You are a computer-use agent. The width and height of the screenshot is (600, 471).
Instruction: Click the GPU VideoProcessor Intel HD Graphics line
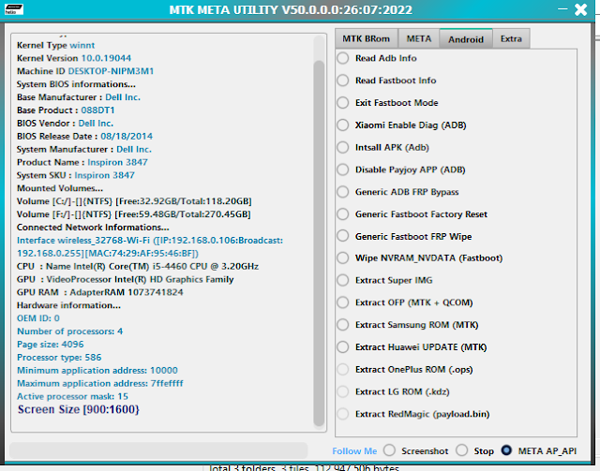(125, 279)
